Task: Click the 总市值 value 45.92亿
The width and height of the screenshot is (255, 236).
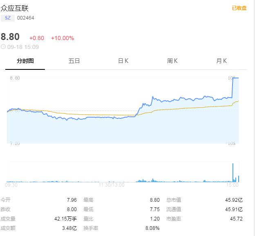Action: coord(234,200)
